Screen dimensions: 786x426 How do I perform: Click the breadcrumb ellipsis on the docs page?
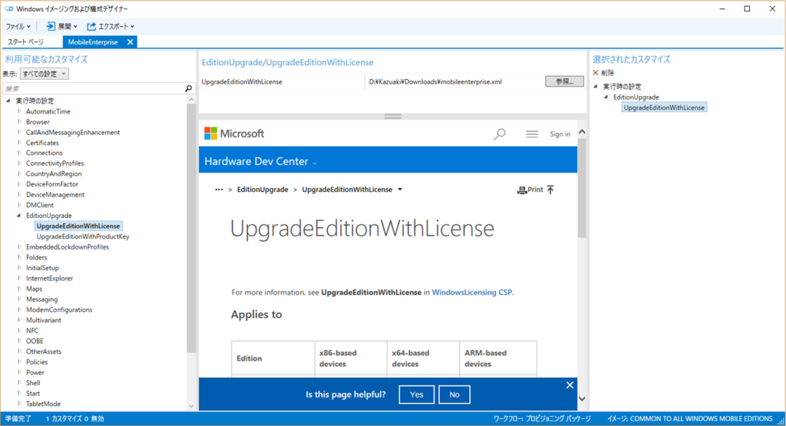pos(219,190)
